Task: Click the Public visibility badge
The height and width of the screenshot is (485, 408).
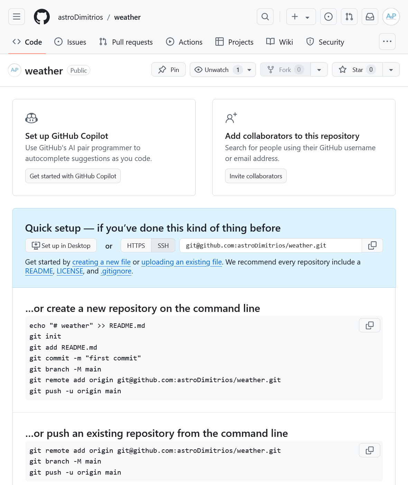Action: pos(78,70)
